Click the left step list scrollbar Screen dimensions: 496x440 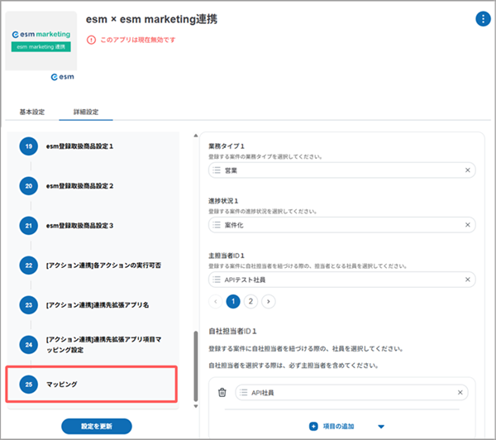click(196, 364)
